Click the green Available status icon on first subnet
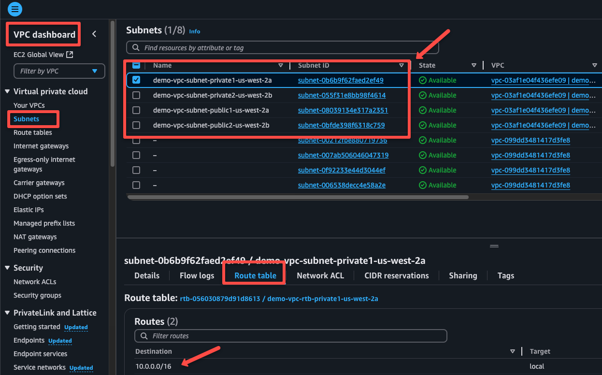The width and height of the screenshot is (602, 375). click(422, 80)
